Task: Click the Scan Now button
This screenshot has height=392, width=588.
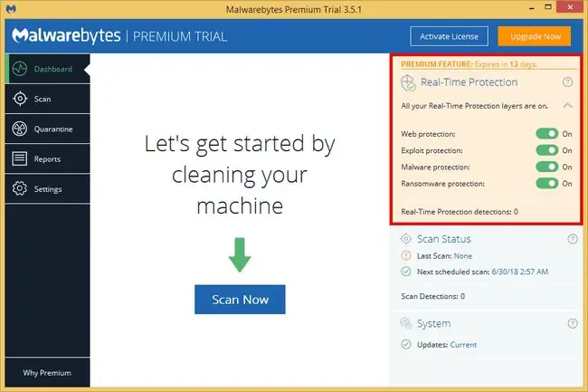Action: click(x=240, y=300)
